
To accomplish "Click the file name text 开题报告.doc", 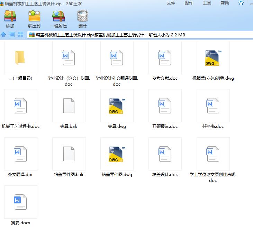I will point(165,126).
